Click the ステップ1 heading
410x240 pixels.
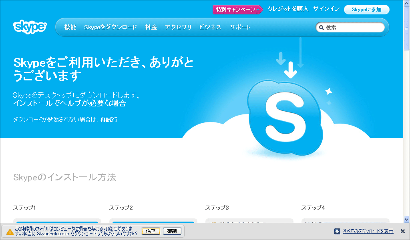24,208
